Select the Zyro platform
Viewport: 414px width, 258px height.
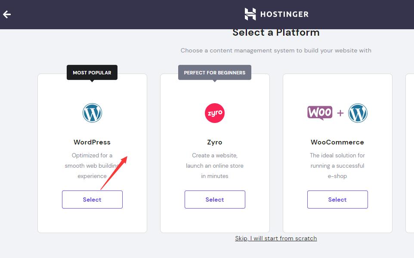[x=215, y=200]
